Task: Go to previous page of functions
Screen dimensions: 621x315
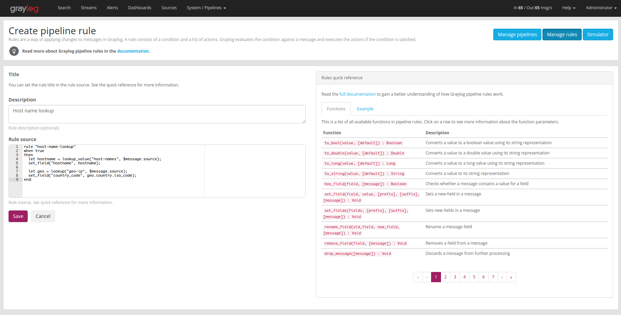Action: 427,277
